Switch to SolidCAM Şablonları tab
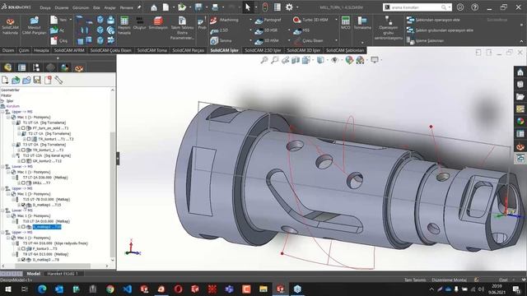The height and width of the screenshot is (296, 527). tap(345, 50)
